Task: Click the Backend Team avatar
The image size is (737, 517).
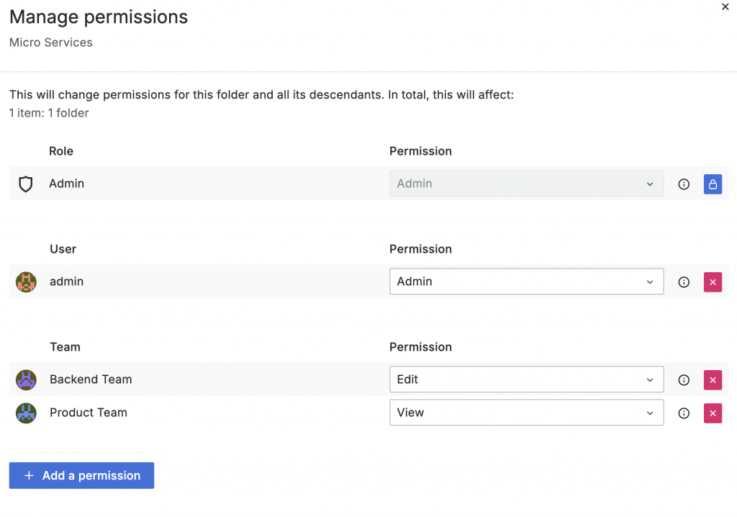Action: coord(26,380)
